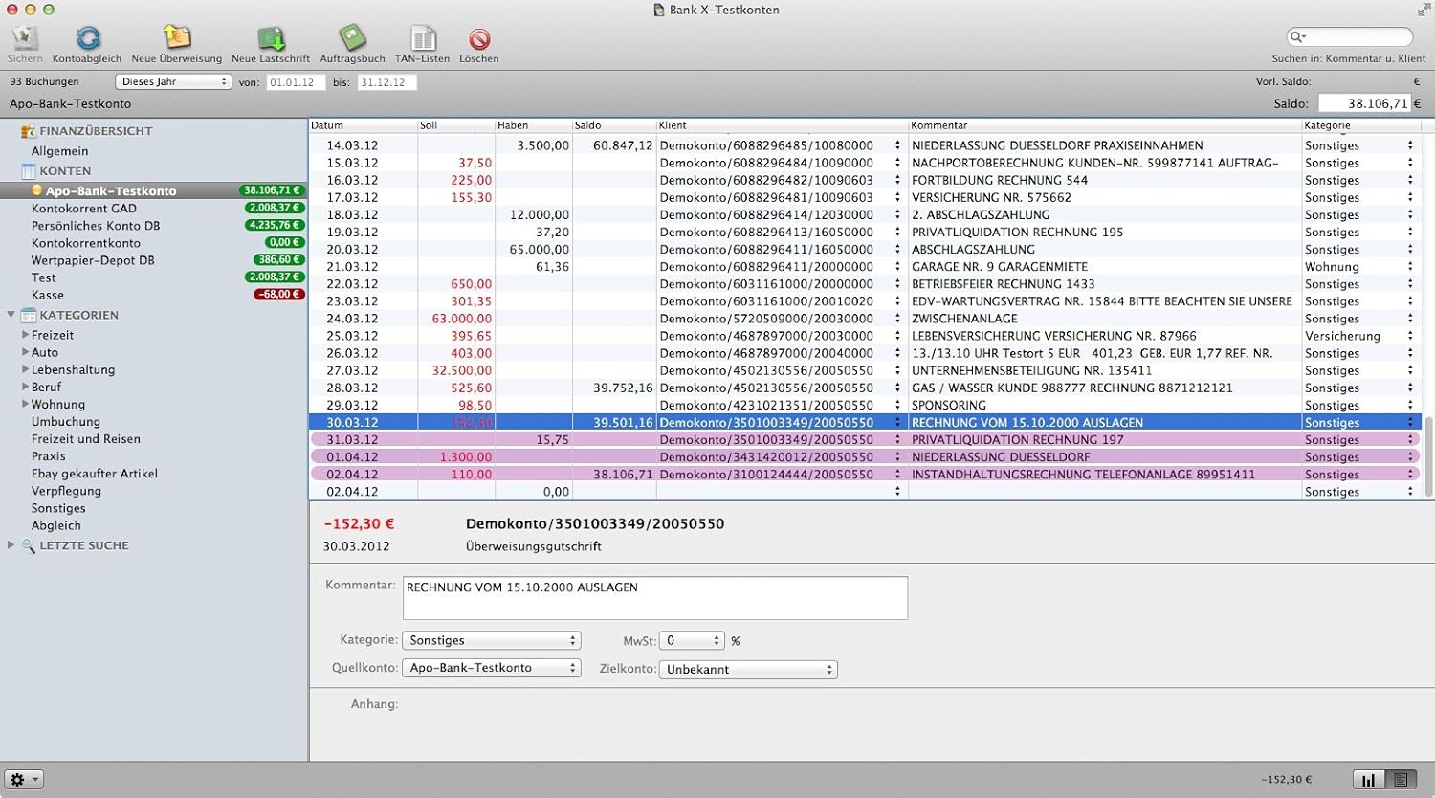Click the search magnifier icon

click(1298, 36)
